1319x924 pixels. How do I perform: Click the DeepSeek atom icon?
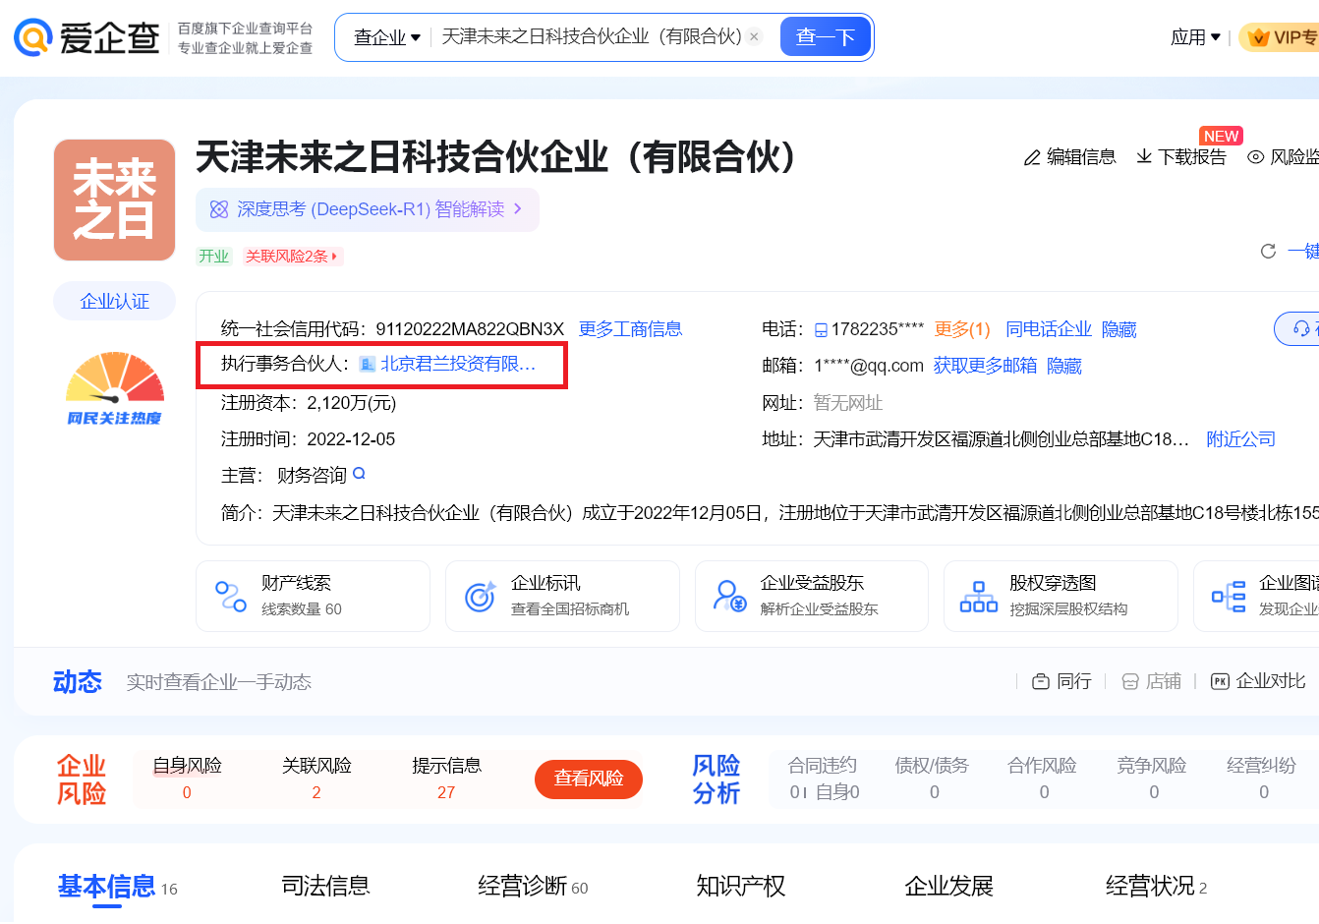pos(219,209)
